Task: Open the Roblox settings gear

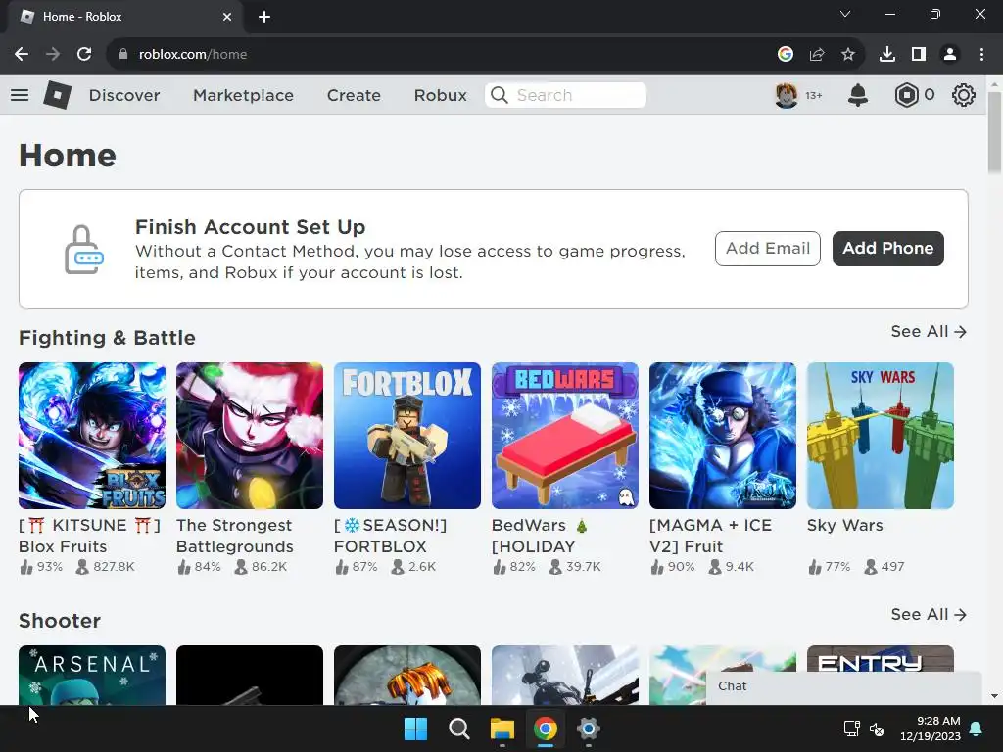Action: [964, 95]
